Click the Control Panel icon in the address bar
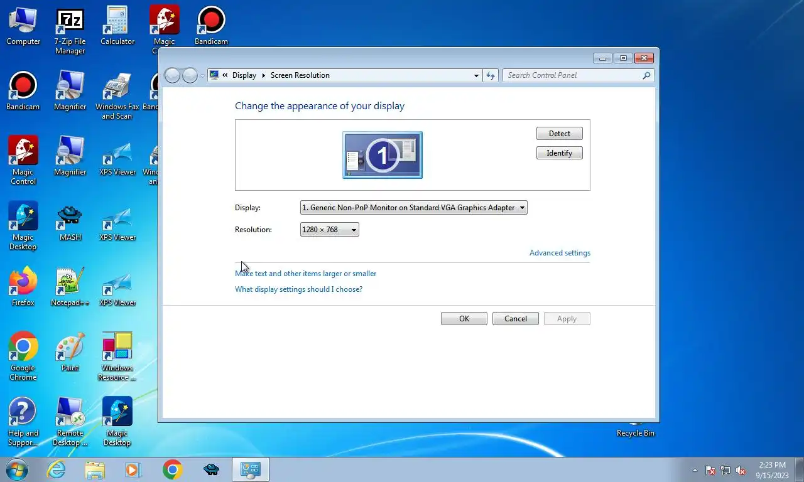 pyautogui.click(x=214, y=75)
